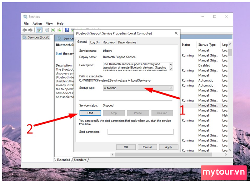250x184 pixels.
Task: Click the Start link in the Extended pane
Action: (59, 53)
